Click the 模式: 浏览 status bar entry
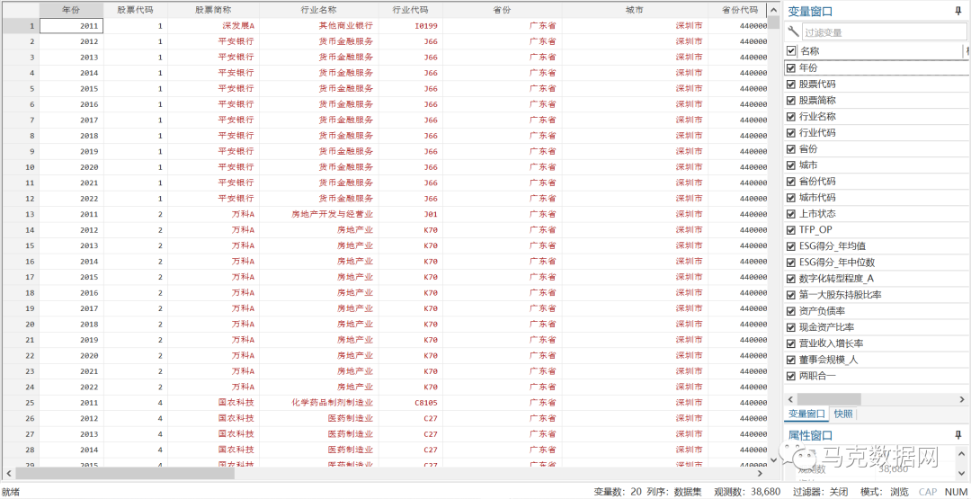The image size is (971, 499). (x=885, y=492)
